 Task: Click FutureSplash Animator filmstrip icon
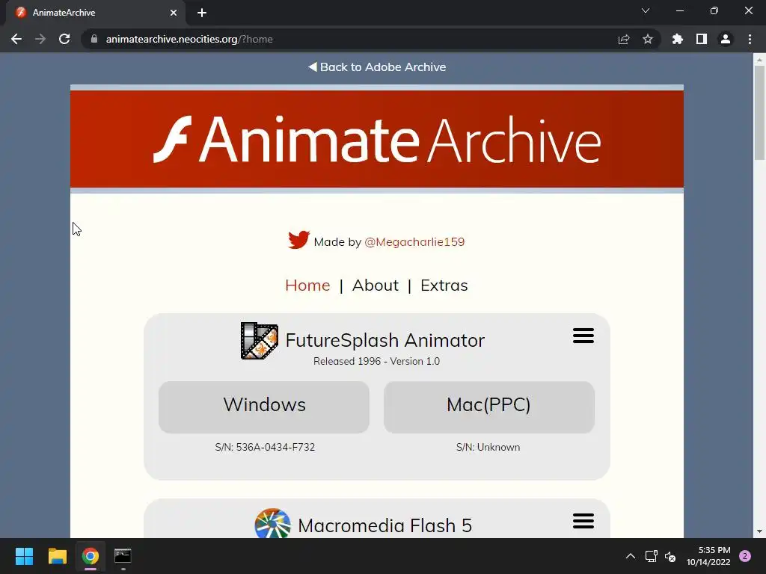[x=260, y=341]
